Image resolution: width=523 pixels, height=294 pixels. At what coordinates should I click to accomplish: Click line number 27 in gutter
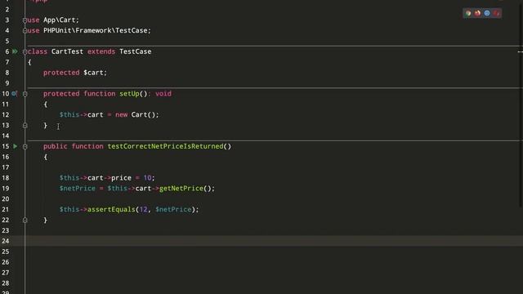(6, 272)
